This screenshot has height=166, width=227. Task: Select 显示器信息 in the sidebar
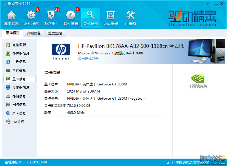(20, 88)
